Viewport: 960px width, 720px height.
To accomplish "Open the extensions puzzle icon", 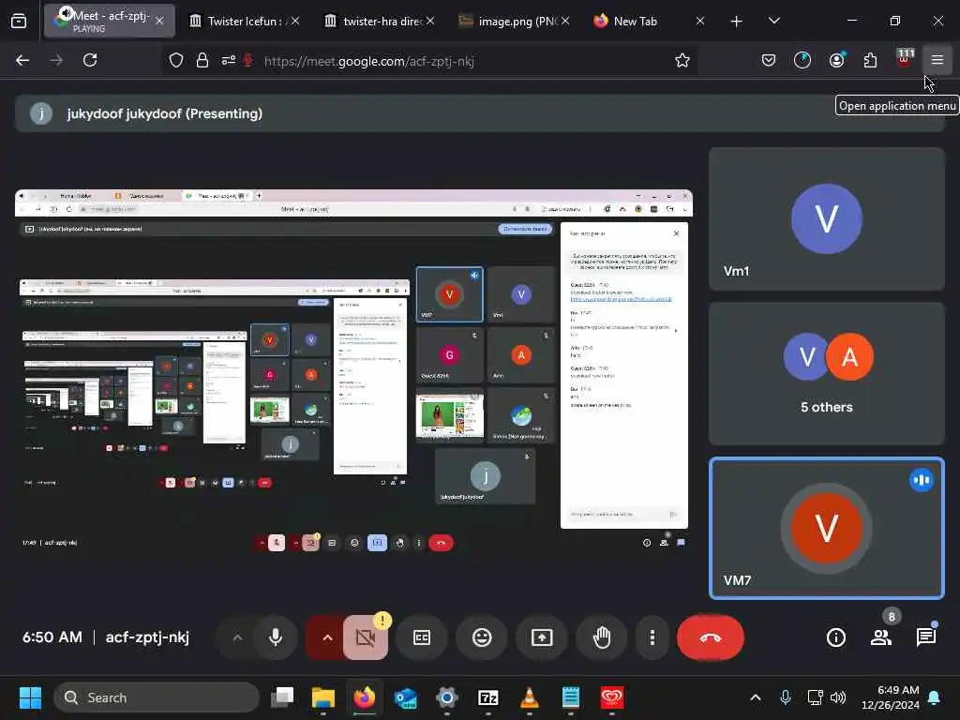I will pos(870,60).
